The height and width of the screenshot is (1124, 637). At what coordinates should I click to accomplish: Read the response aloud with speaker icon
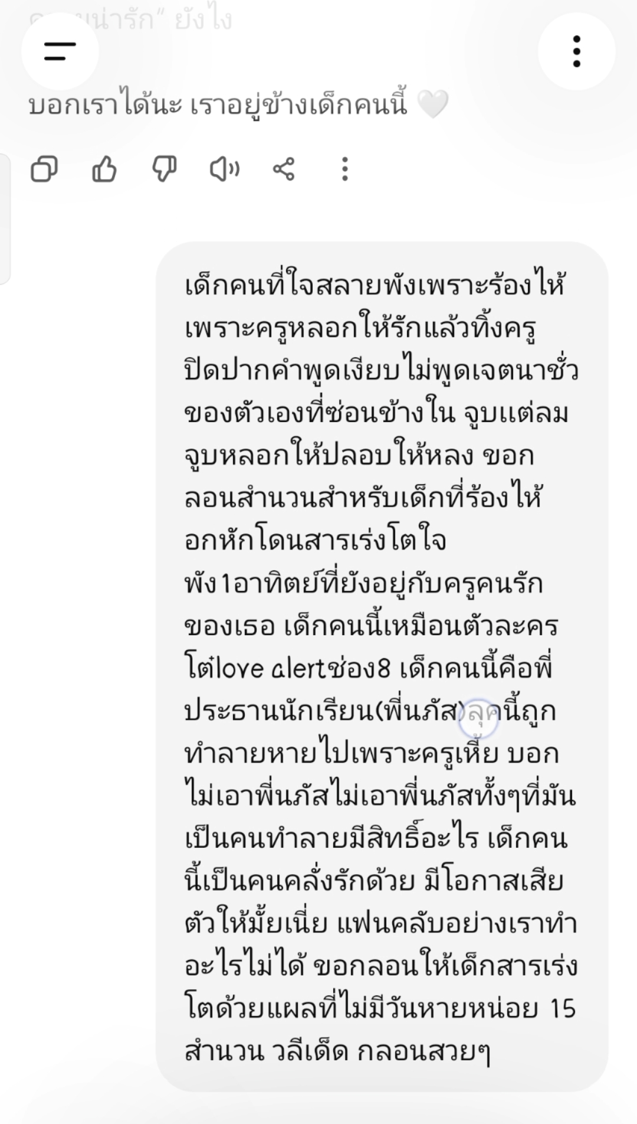(x=224, y=169)
